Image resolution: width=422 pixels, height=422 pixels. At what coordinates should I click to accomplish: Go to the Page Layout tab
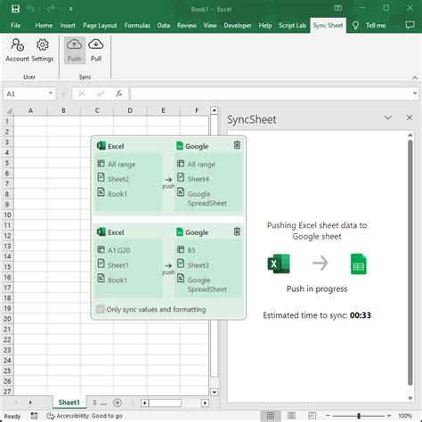tap(100, 26)
